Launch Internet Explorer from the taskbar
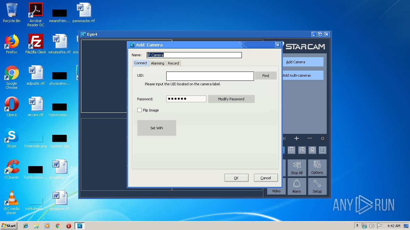410x230 pixels. click(x=26, y=226)
